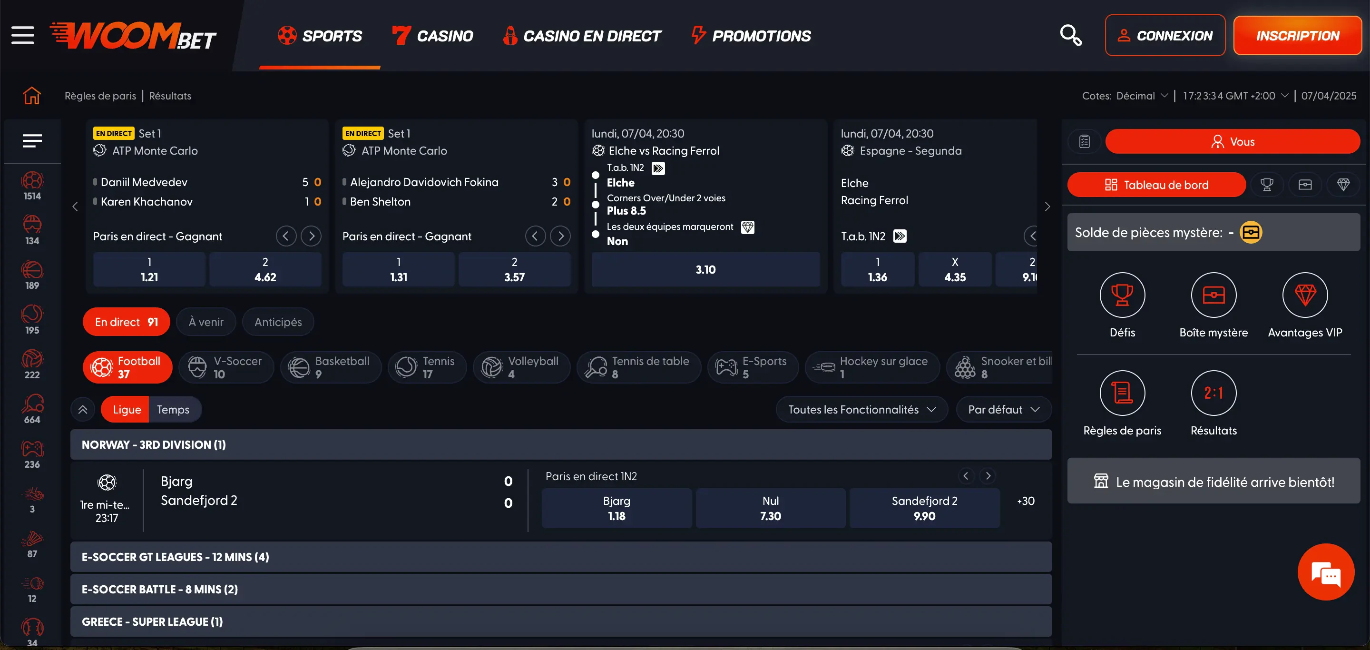Open the bet slip icon beside Vous
This screenshot has height=650, width=1370.
[x=1084, y=141]
